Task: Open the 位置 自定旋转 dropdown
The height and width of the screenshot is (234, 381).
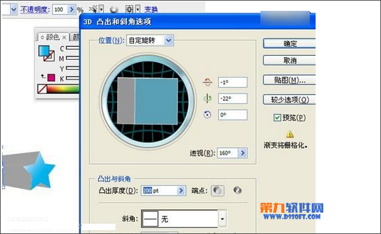Action: [x=150, y=41]
